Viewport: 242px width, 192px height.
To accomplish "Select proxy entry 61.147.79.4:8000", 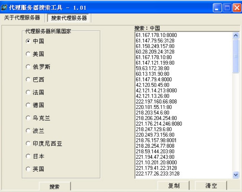I will 154,79.
